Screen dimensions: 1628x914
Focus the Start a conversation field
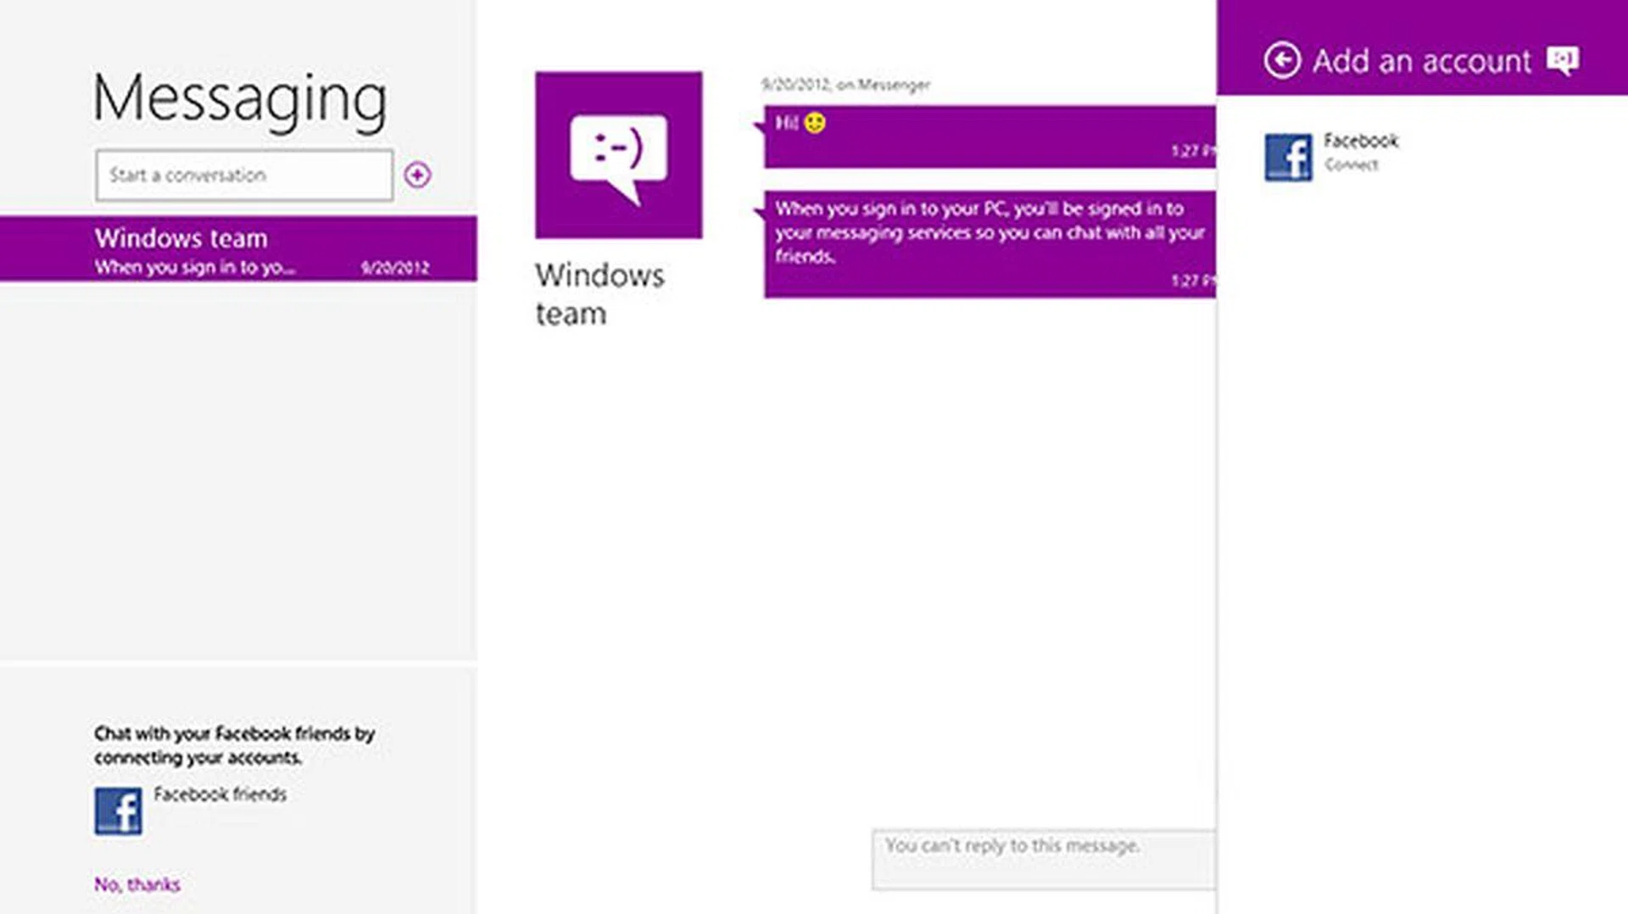[244, 176]
